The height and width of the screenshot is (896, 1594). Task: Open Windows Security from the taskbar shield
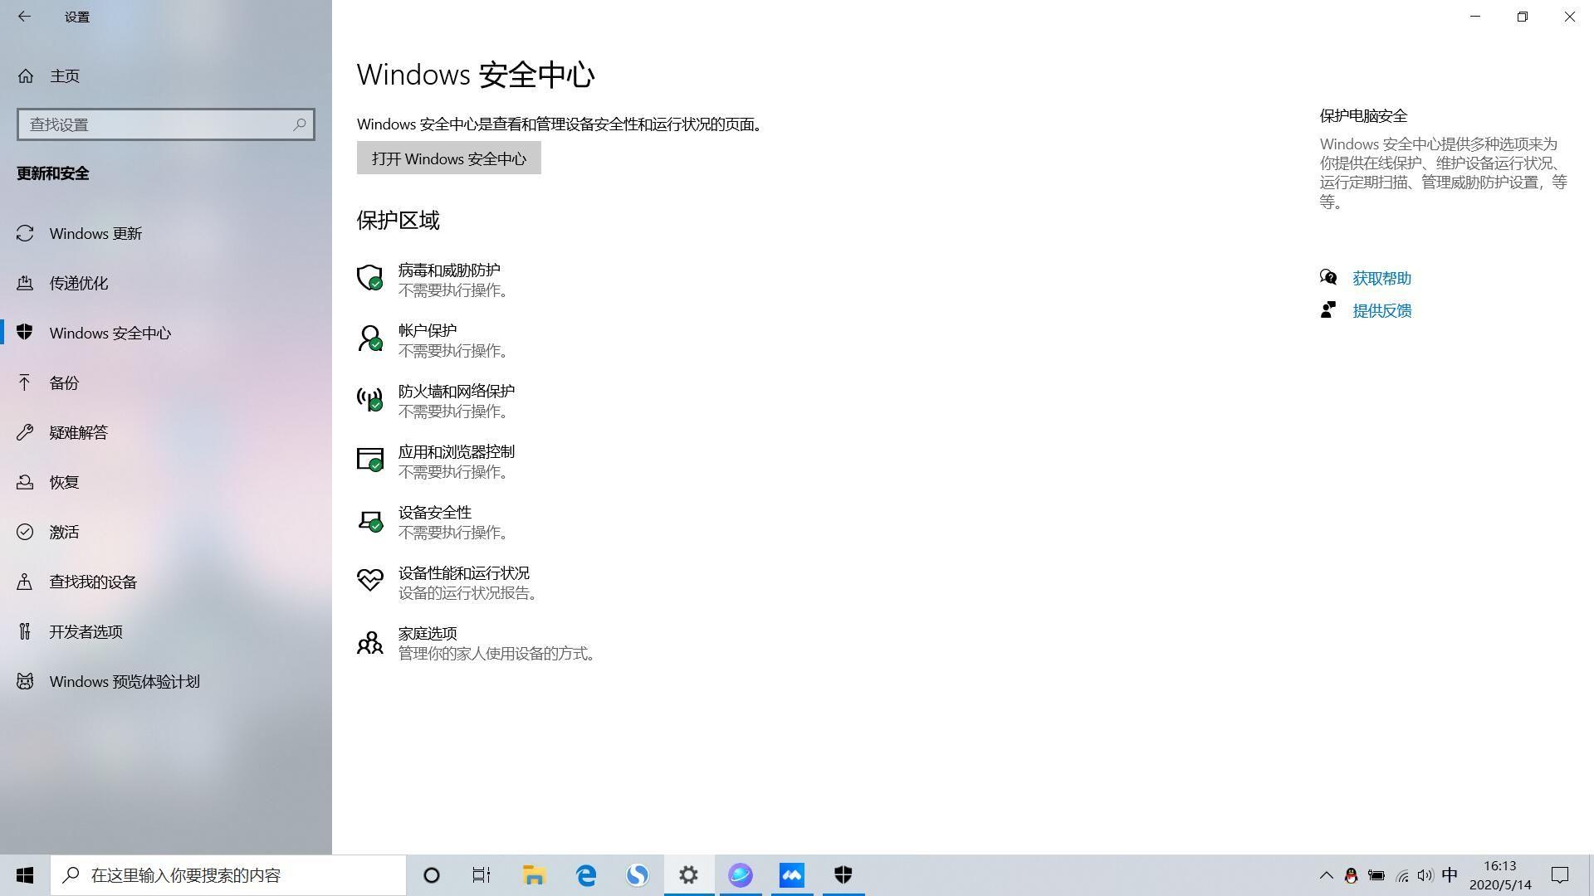[x=843, y=874]
